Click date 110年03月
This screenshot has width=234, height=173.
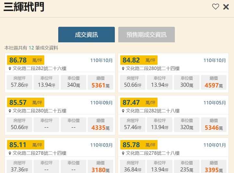coord(101,145)
